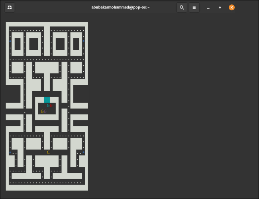Click the top-left blue power pellet
The height and width of the screenshot is (199, 259).
click(x=10, y=41)
